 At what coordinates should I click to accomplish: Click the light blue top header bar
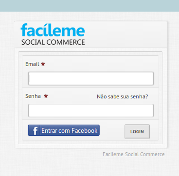pyautogui.click(x=89, y=6)
